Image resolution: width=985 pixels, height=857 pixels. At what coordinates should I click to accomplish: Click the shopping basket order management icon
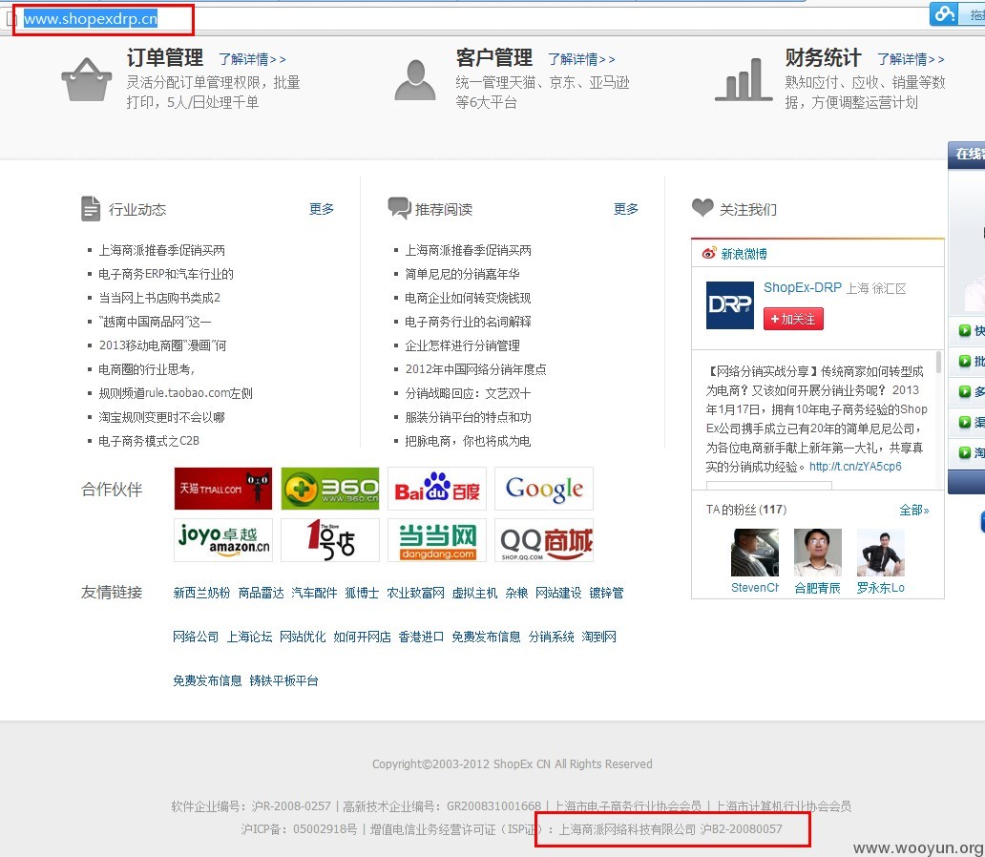click(87, 80)
